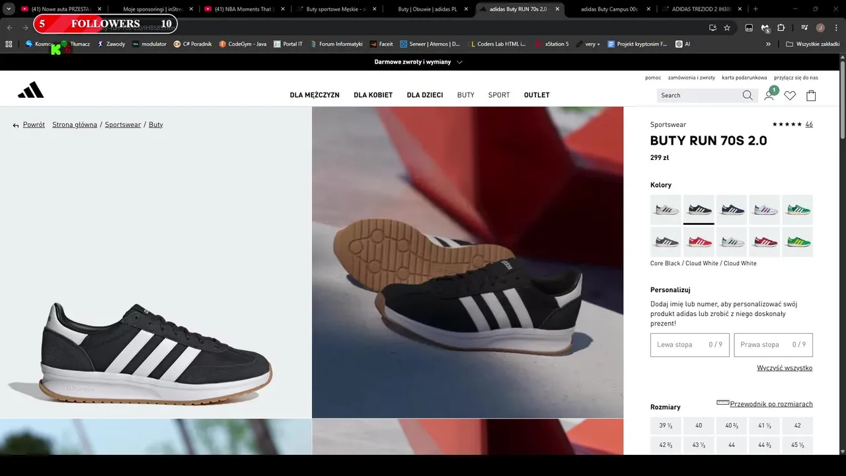This screenshot has width=846, height=476.
Task: Open the AI bookmark
Action: [683, 44]
